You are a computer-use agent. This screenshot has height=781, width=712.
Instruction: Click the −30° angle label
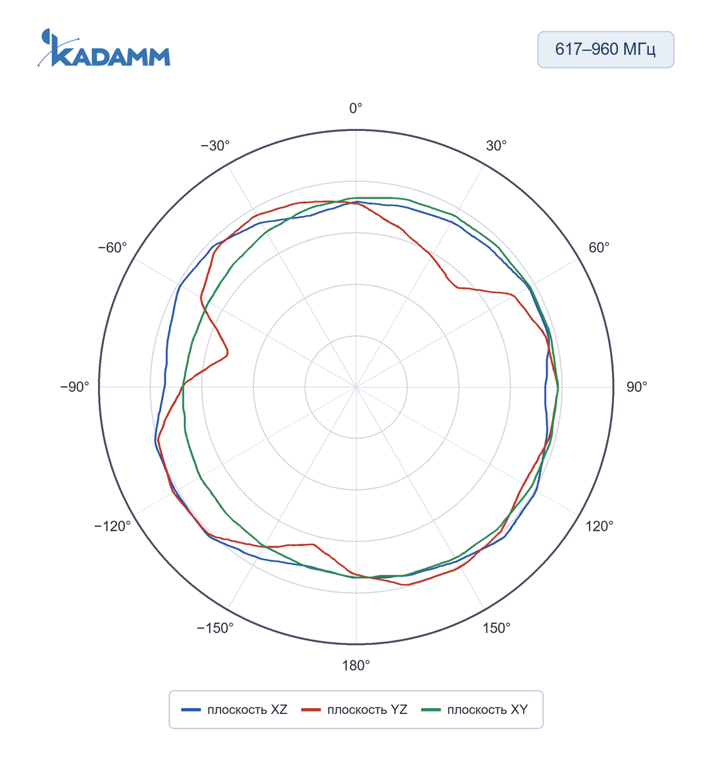click(215, 146)
